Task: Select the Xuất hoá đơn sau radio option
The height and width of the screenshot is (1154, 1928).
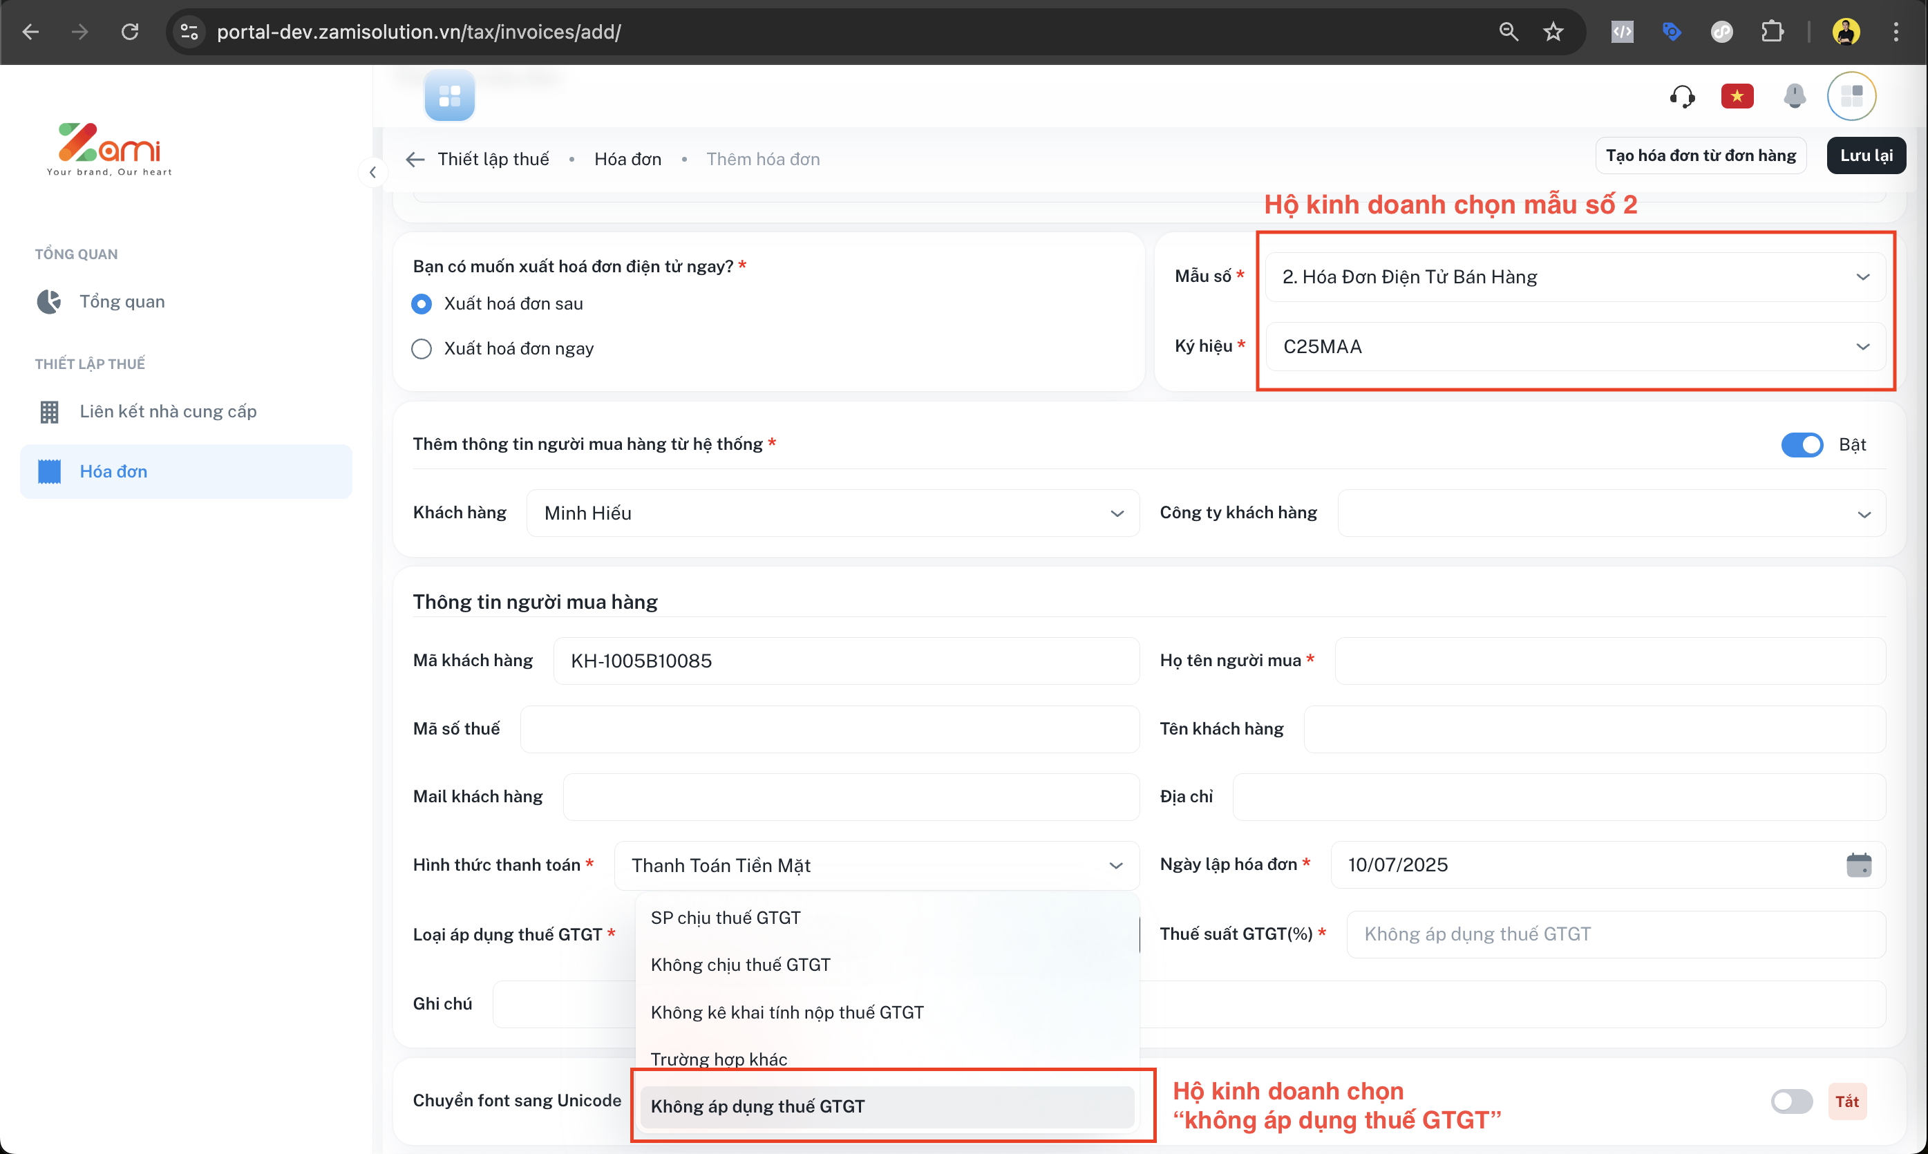Action: point(422,304)
